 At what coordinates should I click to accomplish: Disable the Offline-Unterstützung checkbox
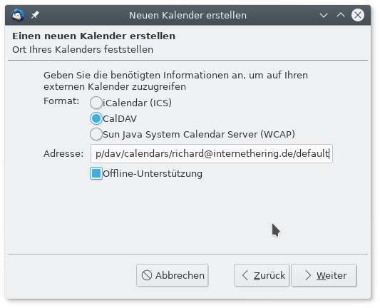96,173
